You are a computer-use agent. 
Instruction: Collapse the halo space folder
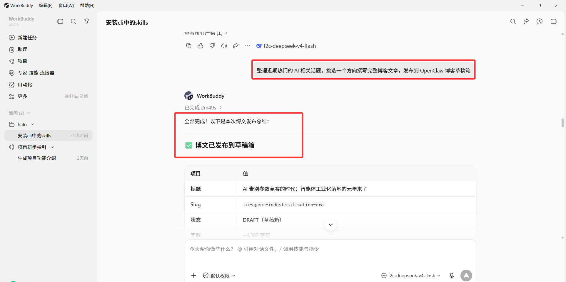click(33, 124)
